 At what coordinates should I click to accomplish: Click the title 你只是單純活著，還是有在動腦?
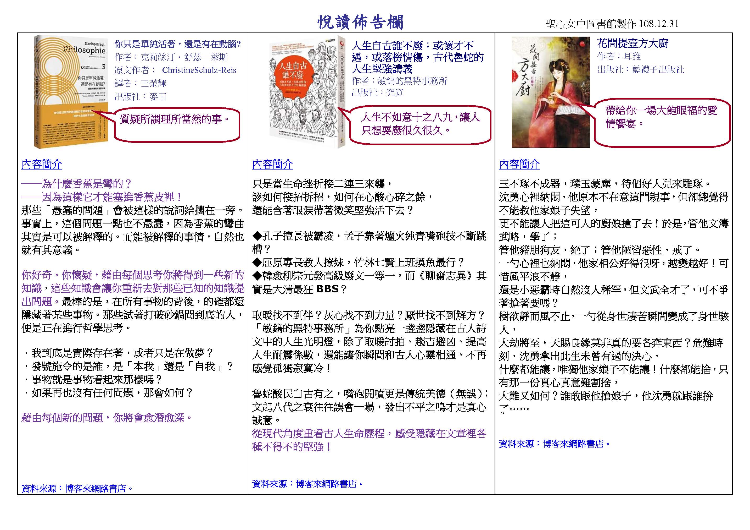pyautogui.click(x=178, y=44)
